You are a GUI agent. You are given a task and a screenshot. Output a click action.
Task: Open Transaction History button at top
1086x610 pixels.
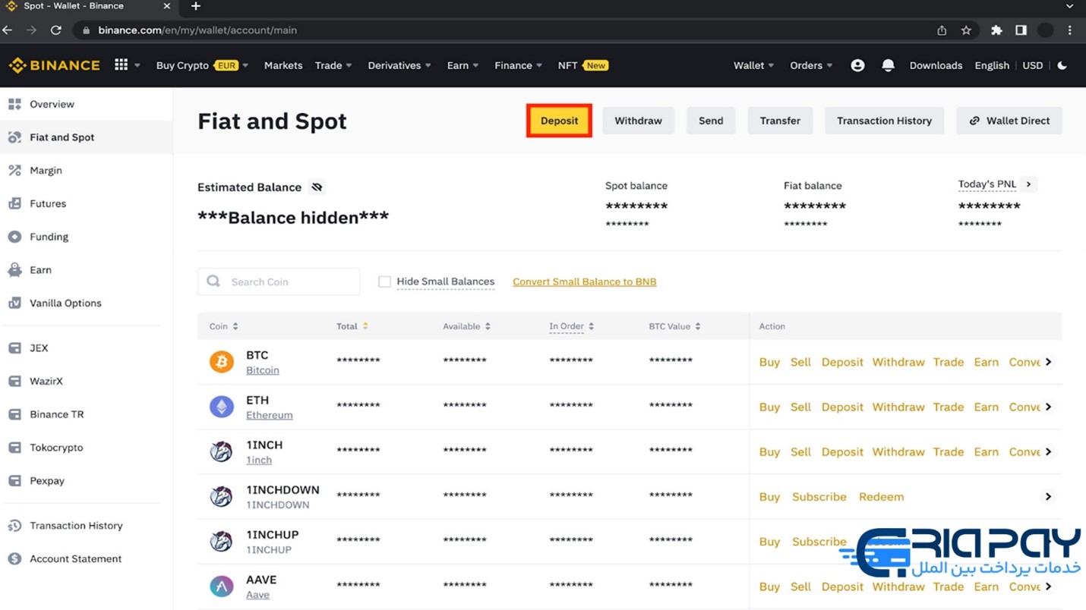click(x=884, y=121)
